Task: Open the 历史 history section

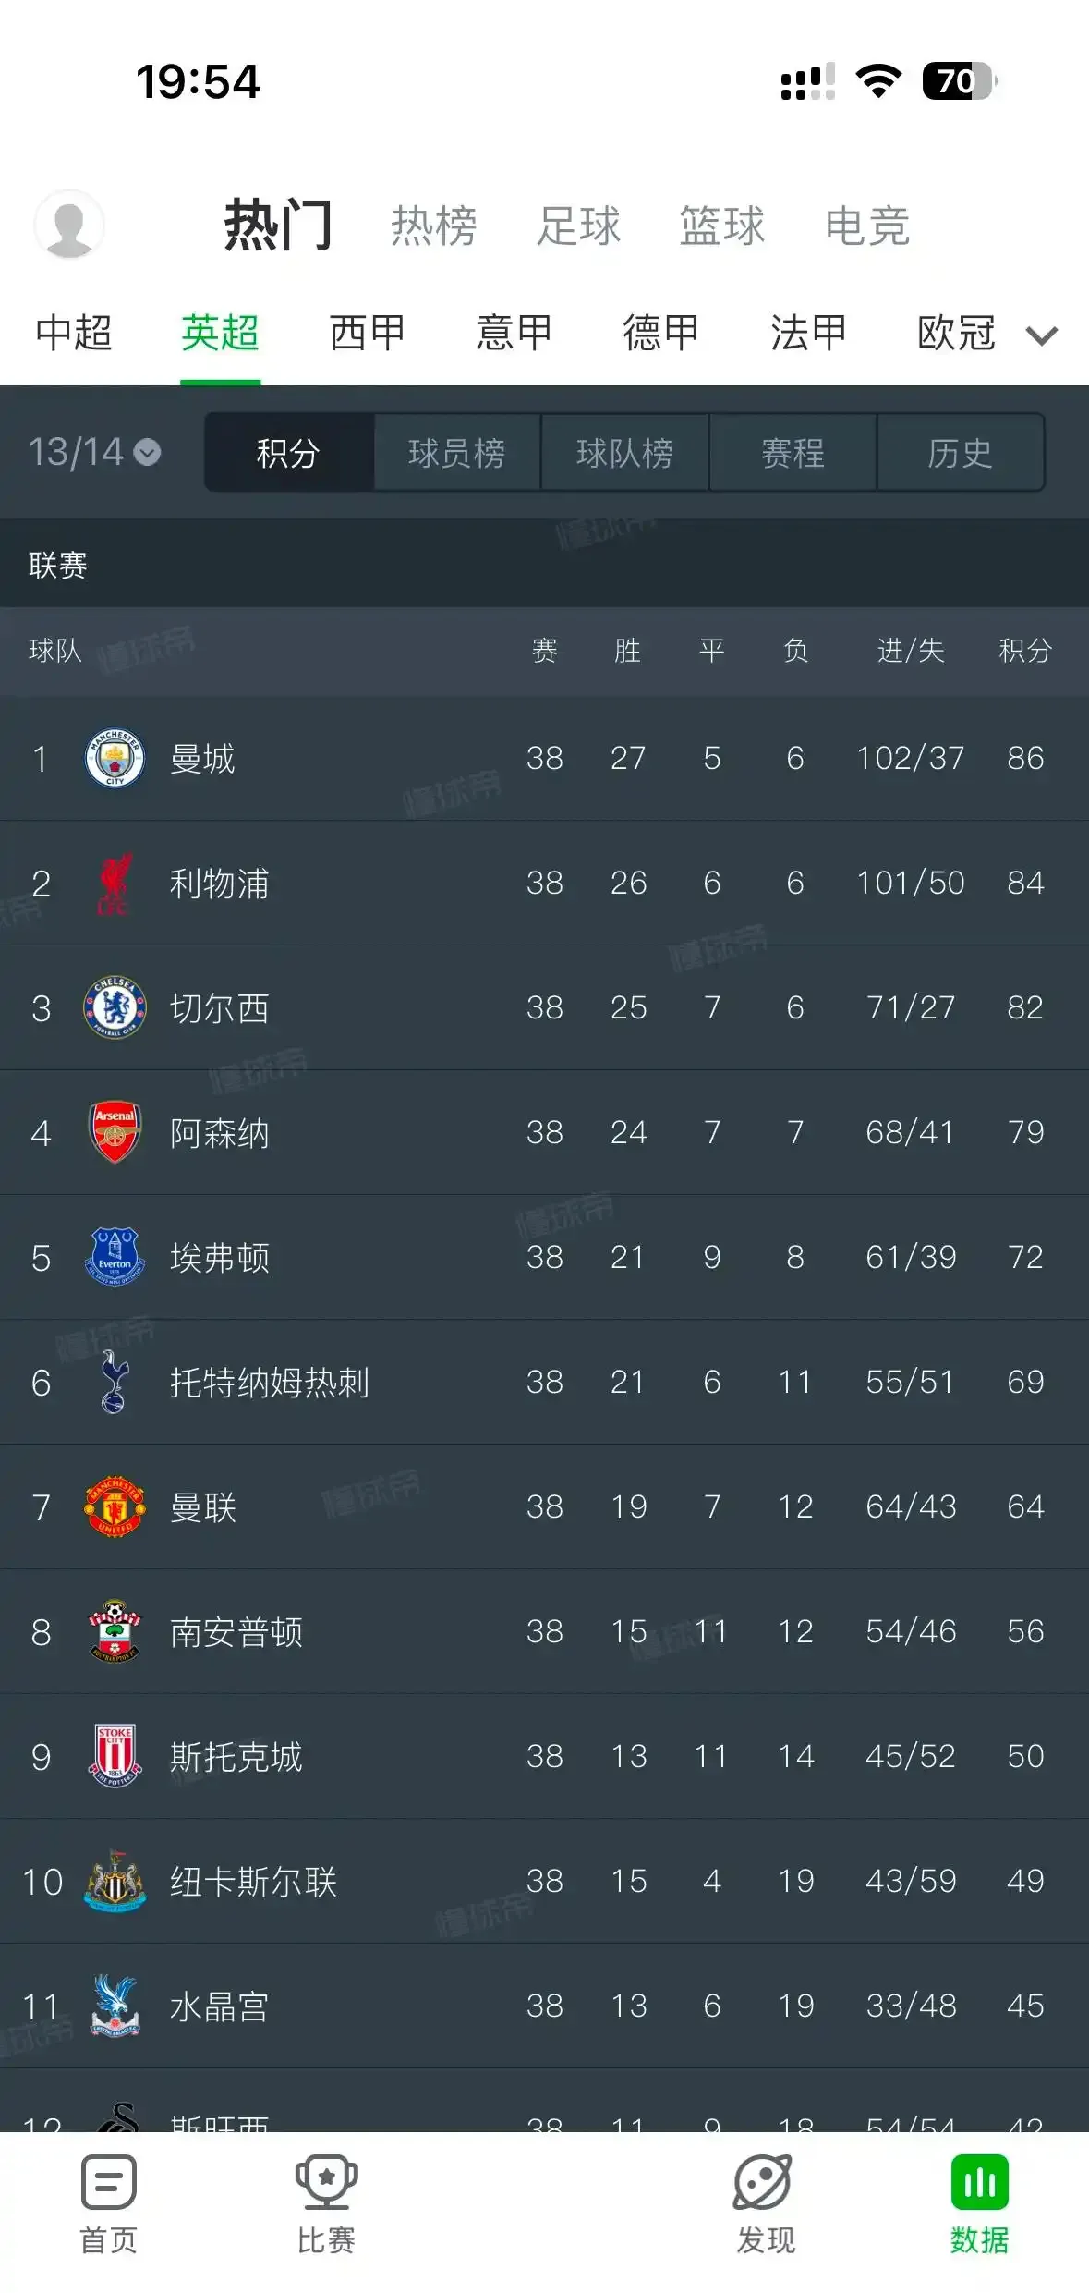Action: click(961, 453)
